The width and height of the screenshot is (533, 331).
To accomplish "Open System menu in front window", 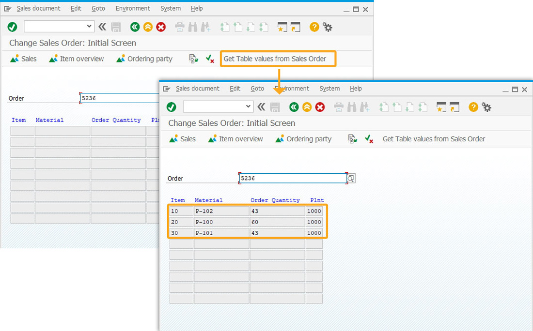I will click(x=329, y=89).
